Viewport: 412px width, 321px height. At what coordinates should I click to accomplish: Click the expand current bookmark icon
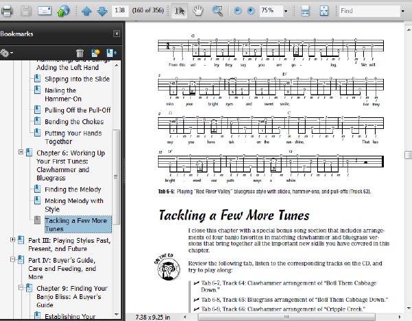point(111,53)
